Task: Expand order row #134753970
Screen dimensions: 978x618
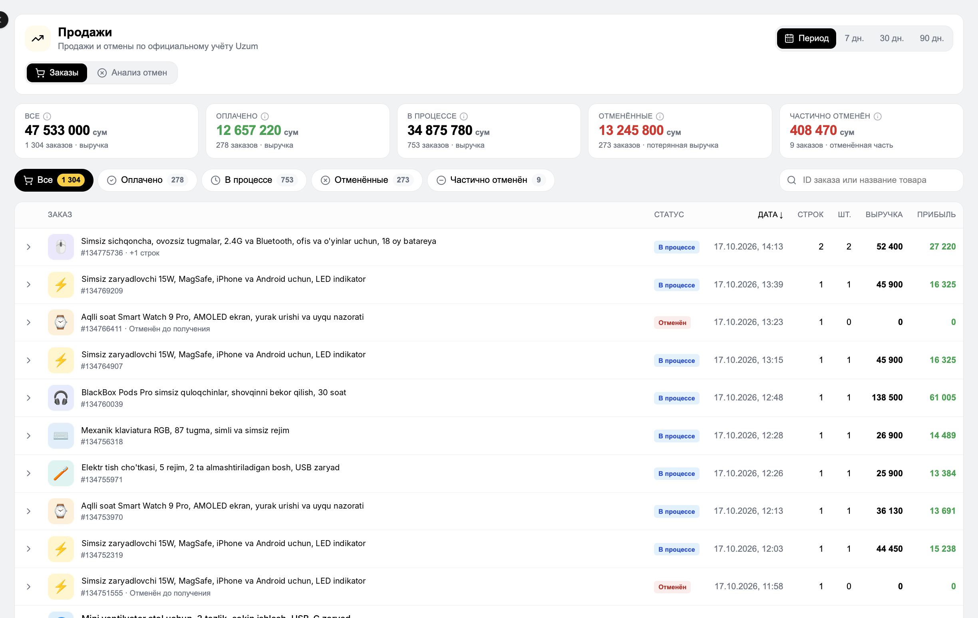Action: [x=28, y=511]
